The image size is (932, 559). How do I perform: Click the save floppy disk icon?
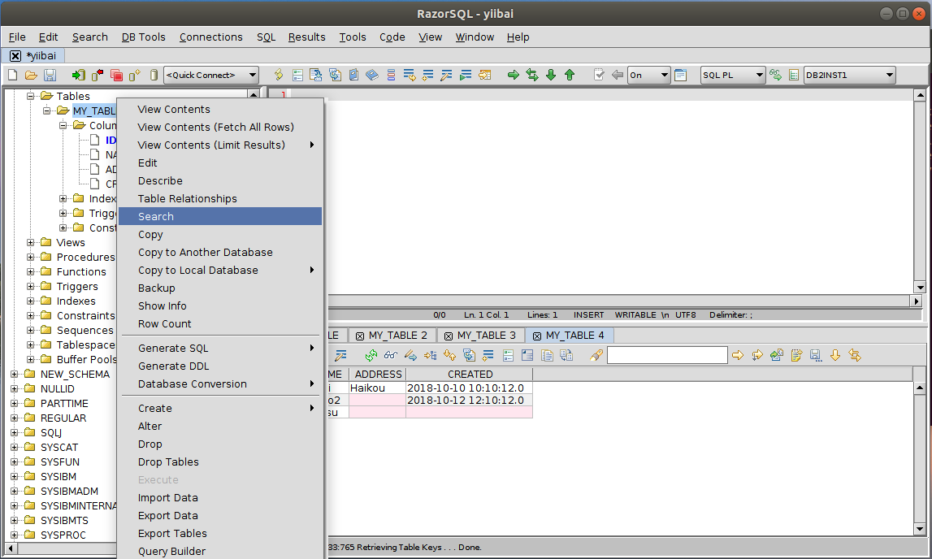[x=50, y=75]
